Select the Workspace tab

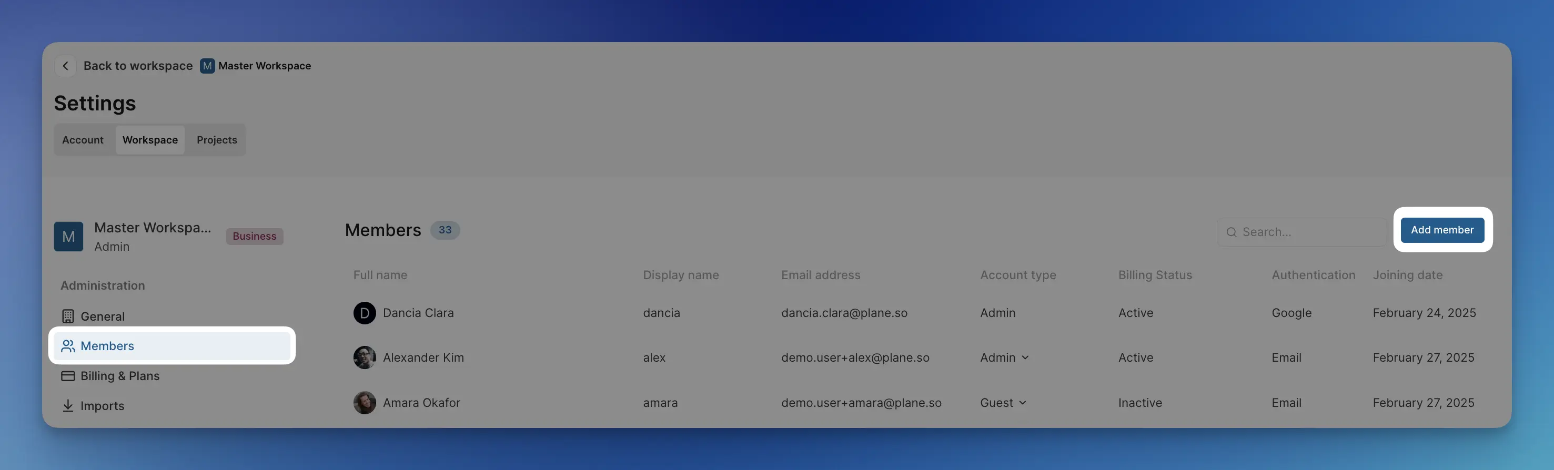pyautogui.click(x=149, y=140)
